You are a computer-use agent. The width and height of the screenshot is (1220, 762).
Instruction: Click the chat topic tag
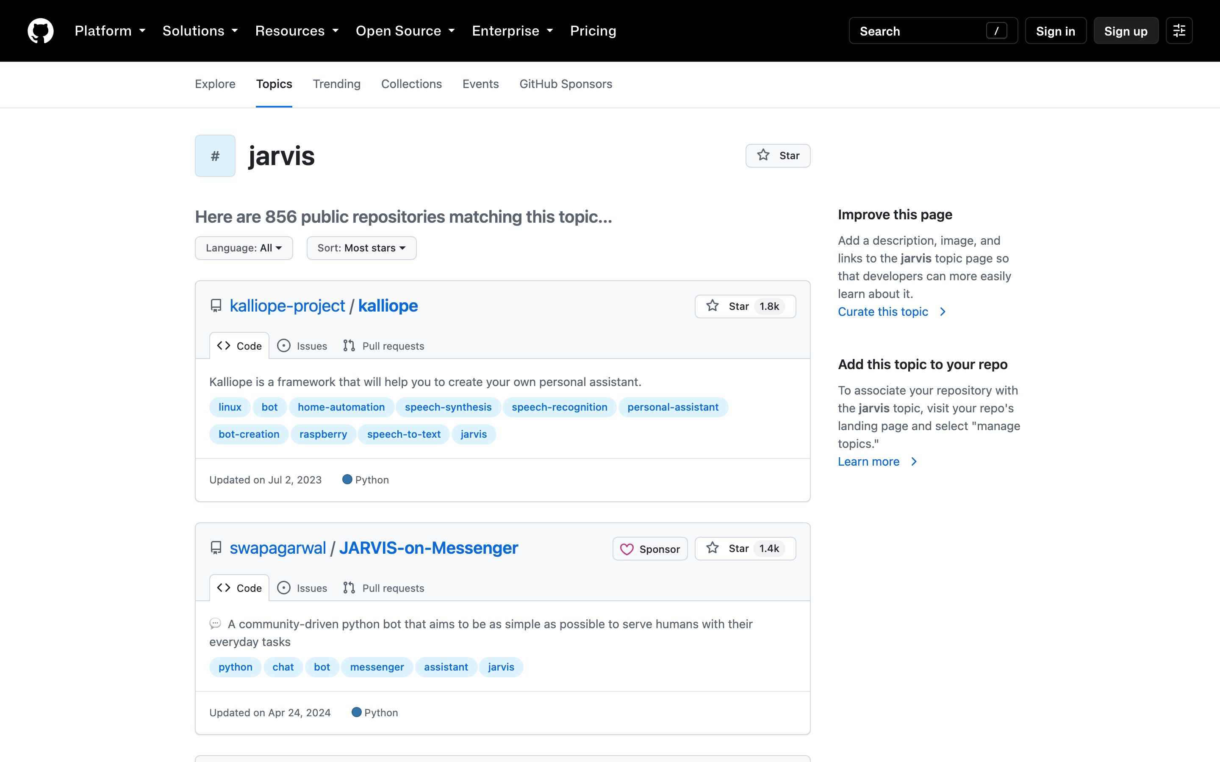283,667
